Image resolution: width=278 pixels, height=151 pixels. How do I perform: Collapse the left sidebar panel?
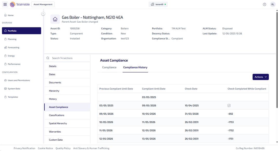coord(43,14)
